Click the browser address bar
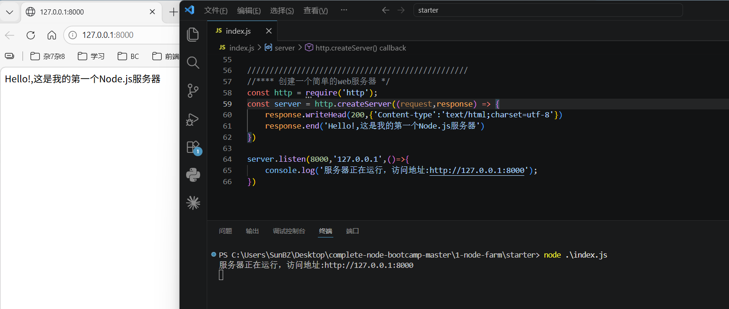Screen dimensions: 729x309 (x=122, y=35)
